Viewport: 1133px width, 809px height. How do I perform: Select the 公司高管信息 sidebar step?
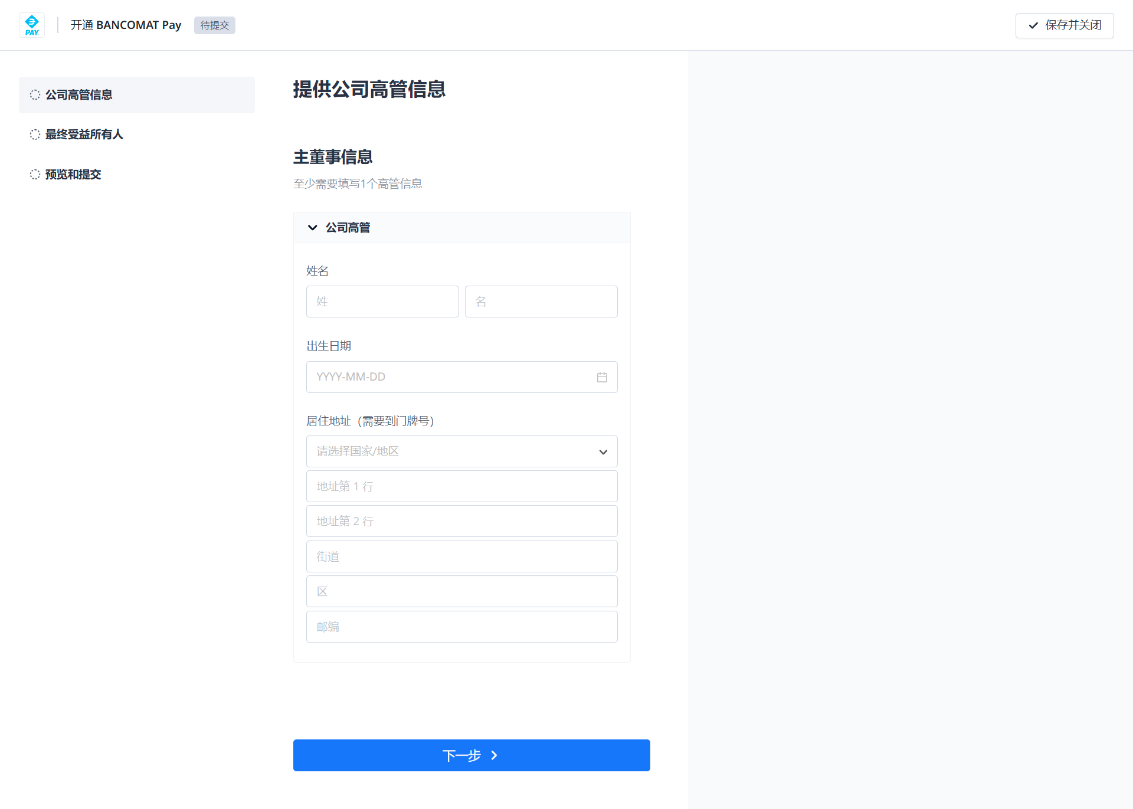[137, 95]
